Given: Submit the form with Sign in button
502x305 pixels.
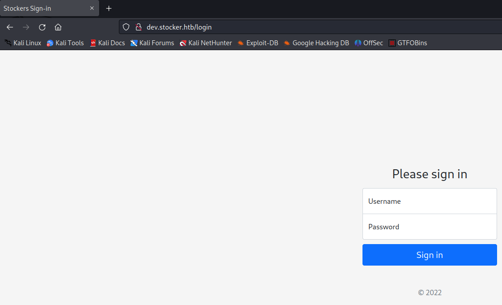Looking at the screenshot, I should click(430, 255).
